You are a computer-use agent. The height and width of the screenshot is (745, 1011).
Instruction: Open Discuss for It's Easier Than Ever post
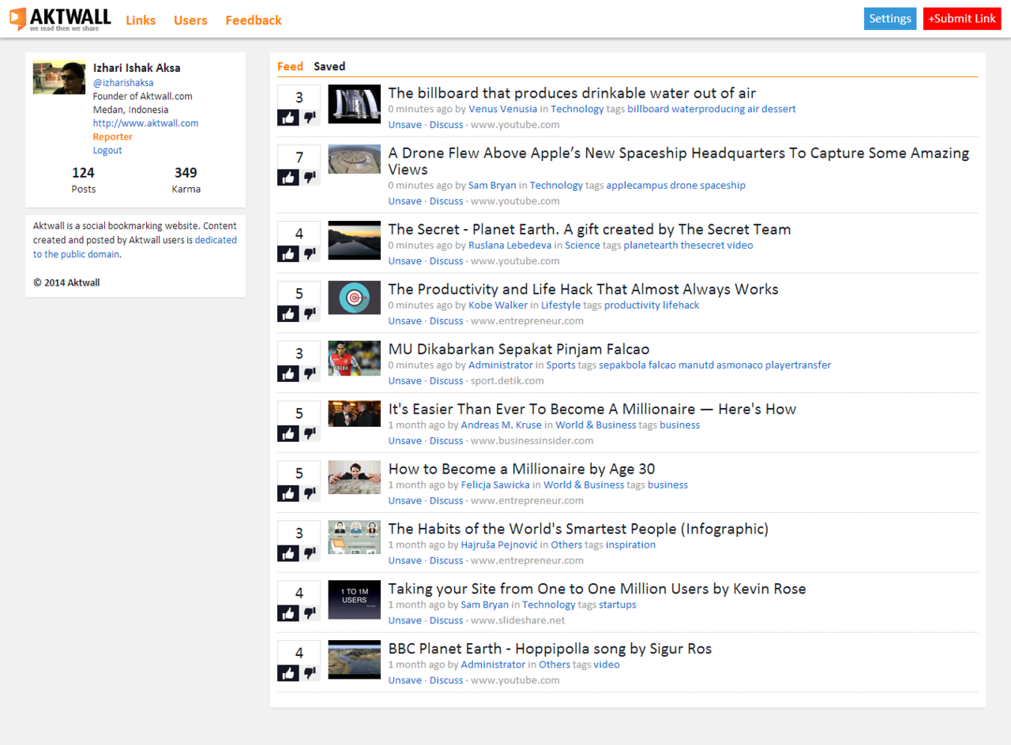coord(446,440)
